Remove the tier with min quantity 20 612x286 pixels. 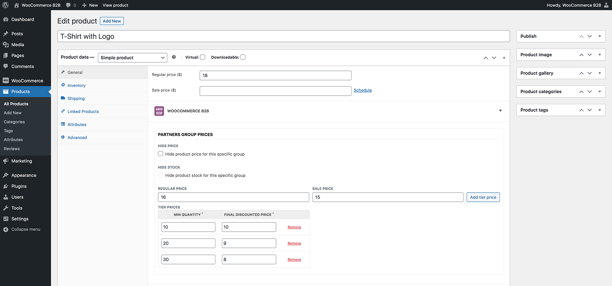[294, 243]
